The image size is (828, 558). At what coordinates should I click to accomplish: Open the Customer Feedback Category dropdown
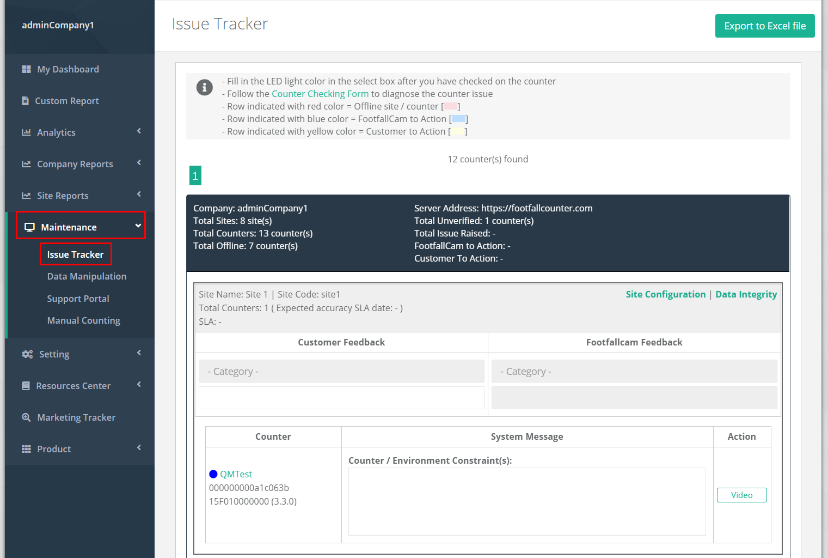pos(341,371)
